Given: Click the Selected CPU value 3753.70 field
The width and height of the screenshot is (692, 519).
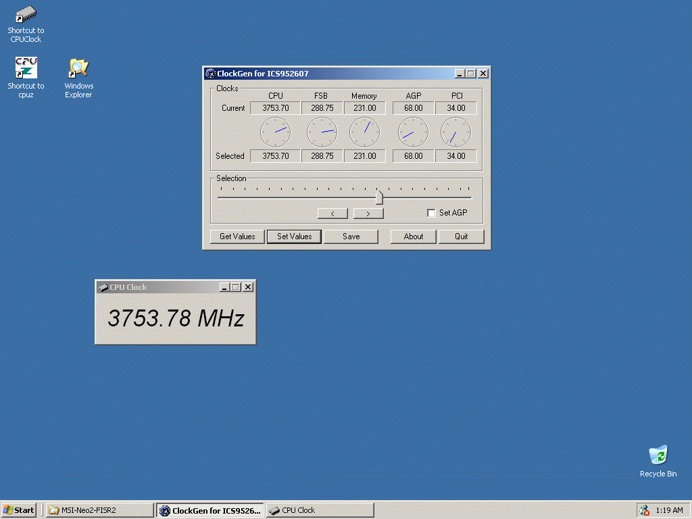Looking at the screenshot, I should [x=276, y=156].
